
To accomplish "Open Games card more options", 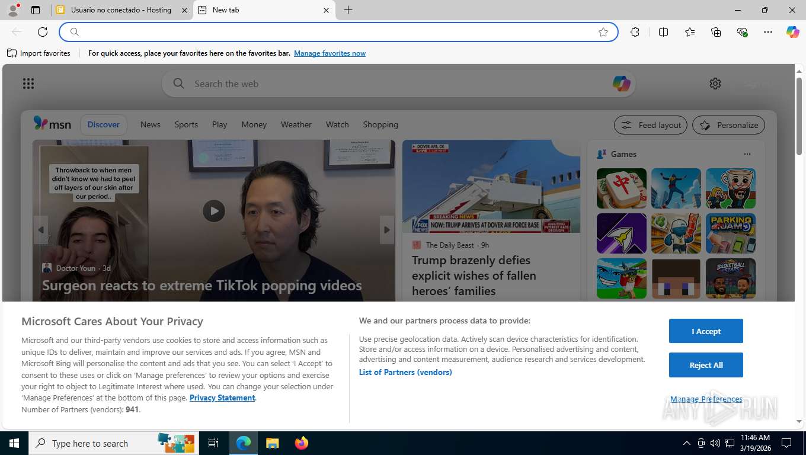I will click(747, 154).
